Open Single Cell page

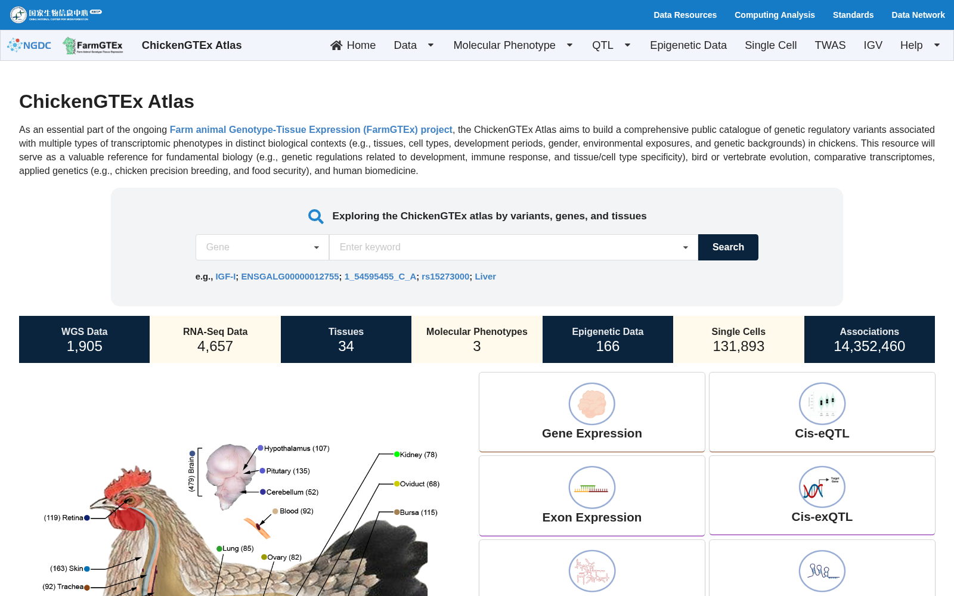(x=770, y=45)
